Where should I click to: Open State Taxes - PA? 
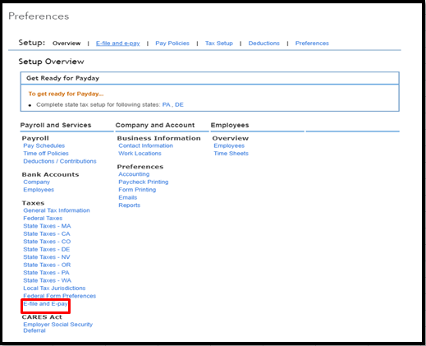47,273
